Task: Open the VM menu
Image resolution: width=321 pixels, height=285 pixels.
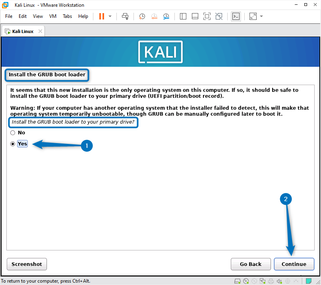Action: [52, 16]
